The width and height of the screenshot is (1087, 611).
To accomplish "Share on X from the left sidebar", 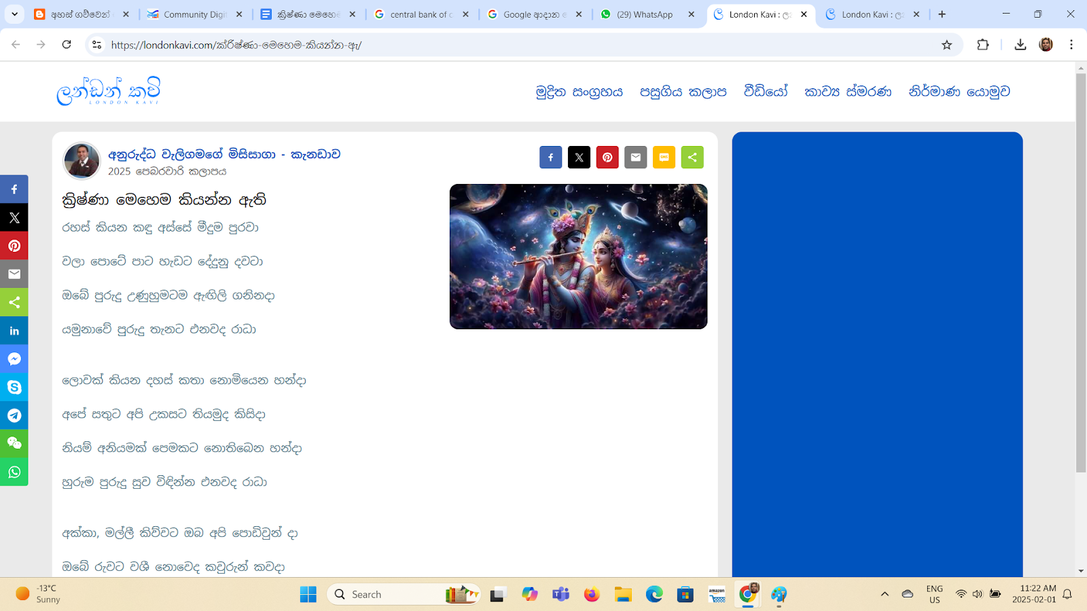I will coord(14,218).
